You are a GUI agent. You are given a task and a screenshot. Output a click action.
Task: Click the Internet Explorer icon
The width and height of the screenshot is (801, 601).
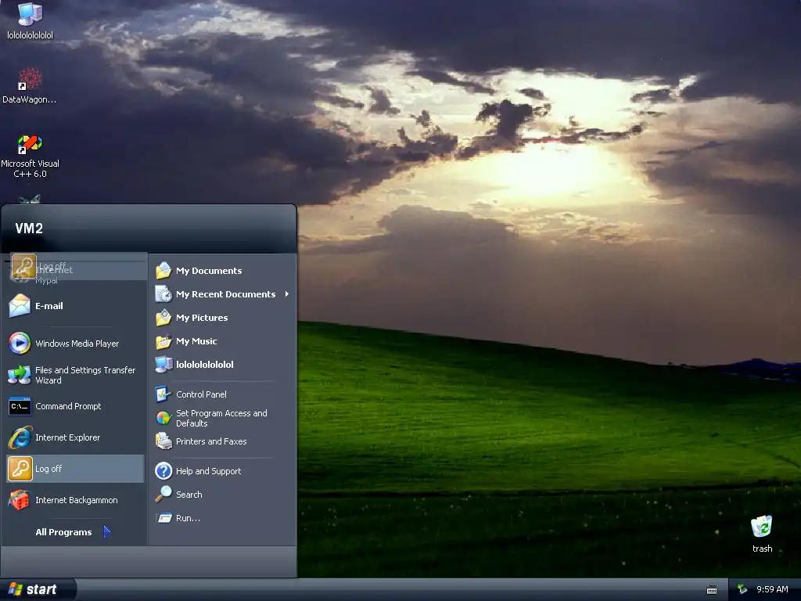pyautogui.click(x=20, y=437)
